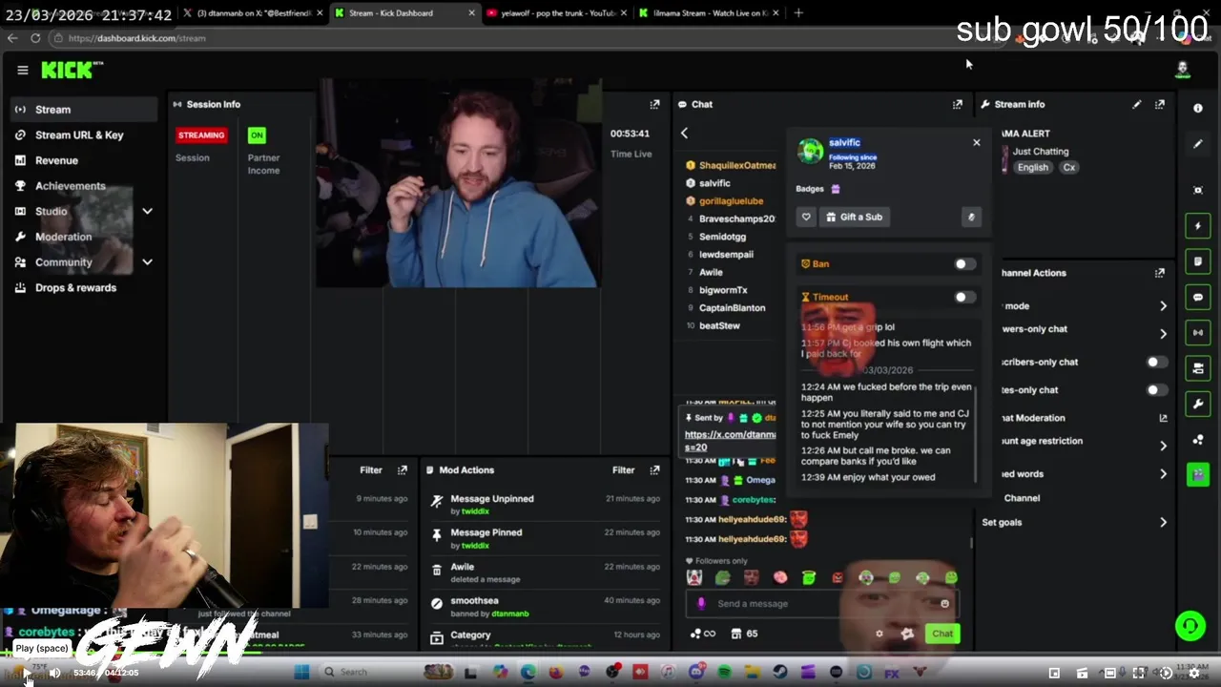Pop out the Channel Actions panel

coord(1159,273)
